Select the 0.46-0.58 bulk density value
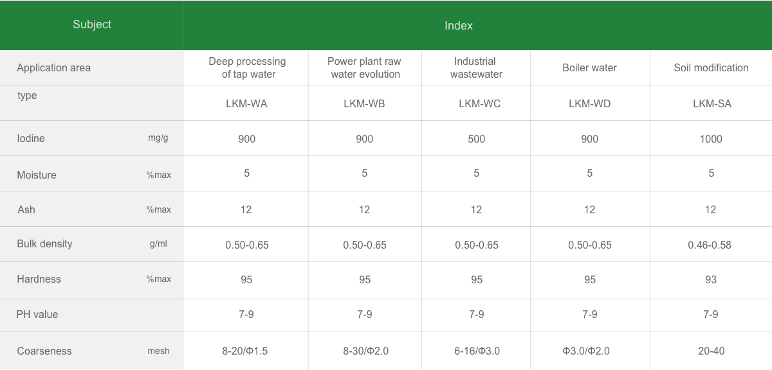 pos(710,245)
